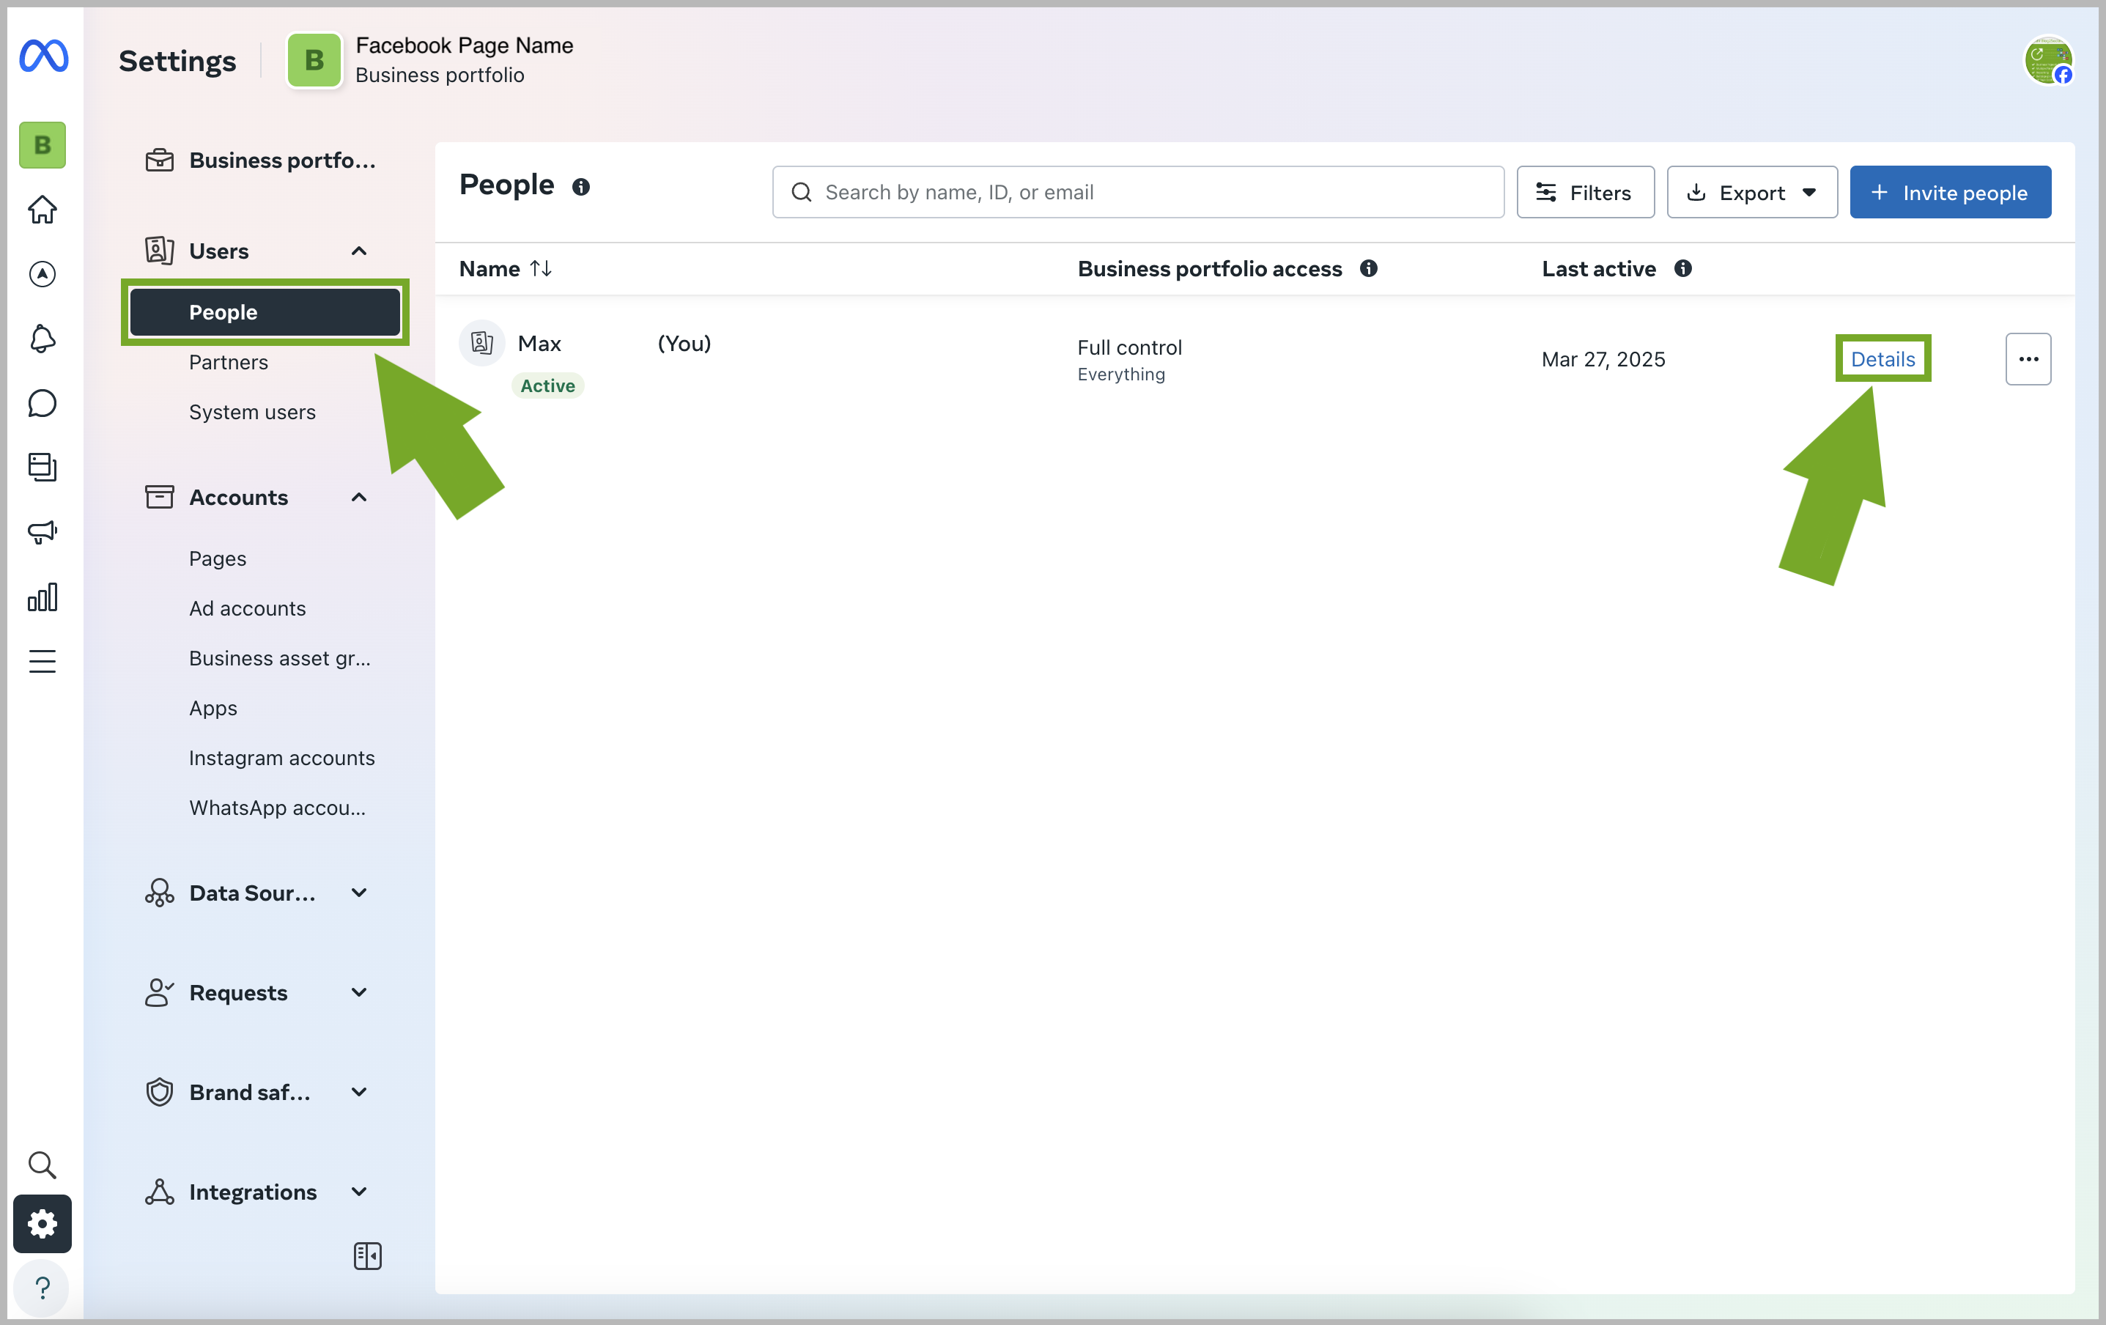Collapse the sidebar panel icon

tap(367, 1256)
